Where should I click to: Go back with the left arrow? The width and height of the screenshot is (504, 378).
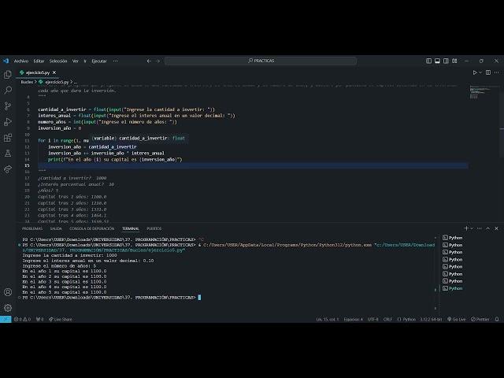click(x=149, y=61)
